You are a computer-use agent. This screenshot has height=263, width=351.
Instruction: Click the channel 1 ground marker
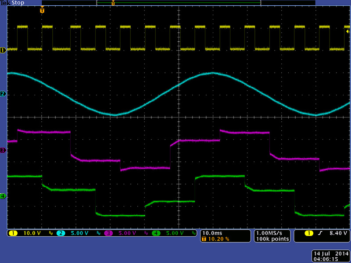tap(3, 50)
